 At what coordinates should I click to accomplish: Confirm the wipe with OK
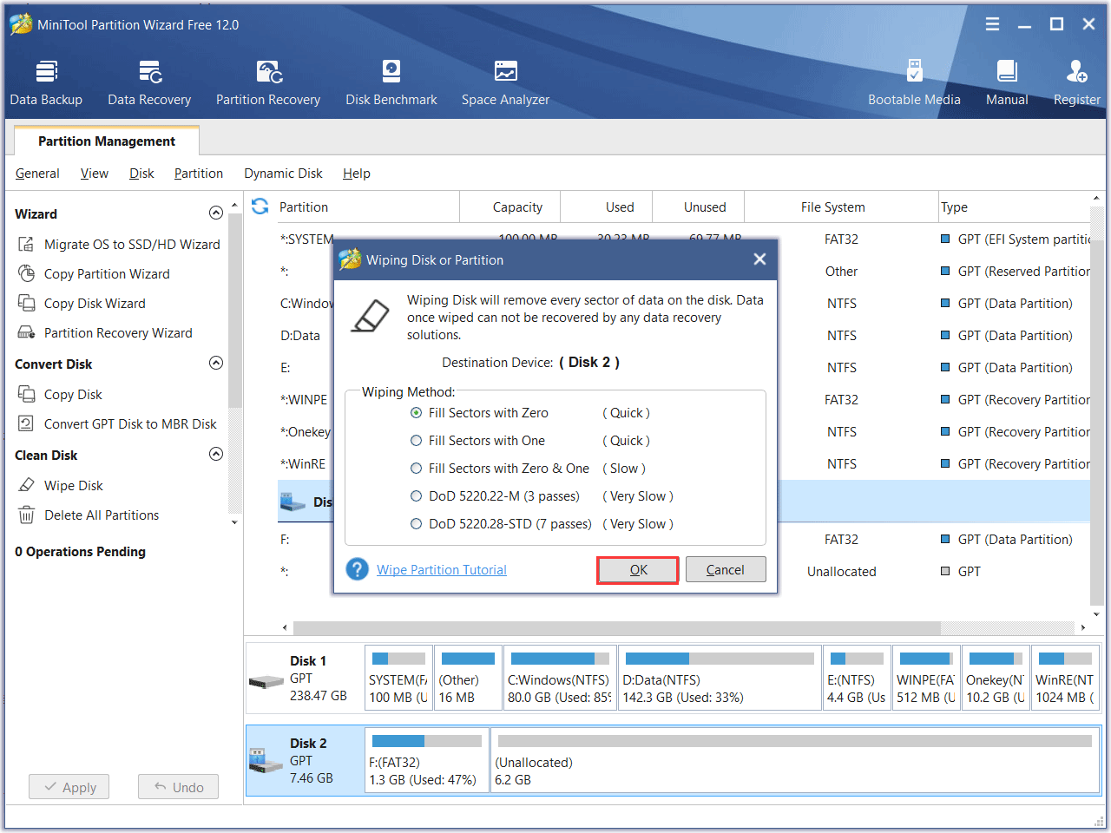pyautogui.click(x=638, y=570)
